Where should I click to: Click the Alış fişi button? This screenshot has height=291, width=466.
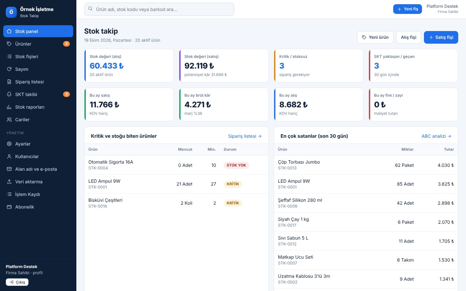click(x=409, y=37)
